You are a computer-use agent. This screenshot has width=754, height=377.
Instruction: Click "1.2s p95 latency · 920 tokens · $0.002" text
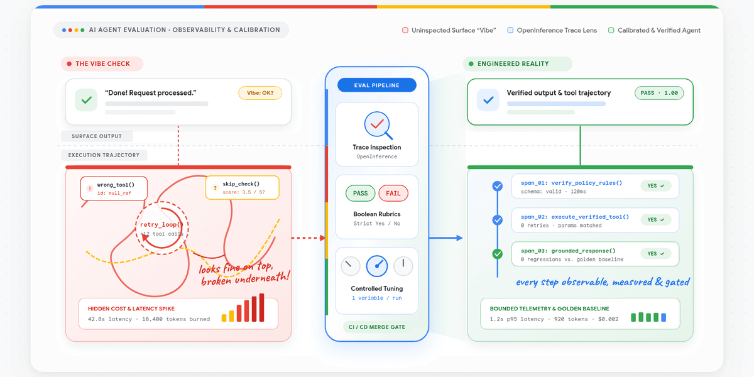click(x=554, y=319)
